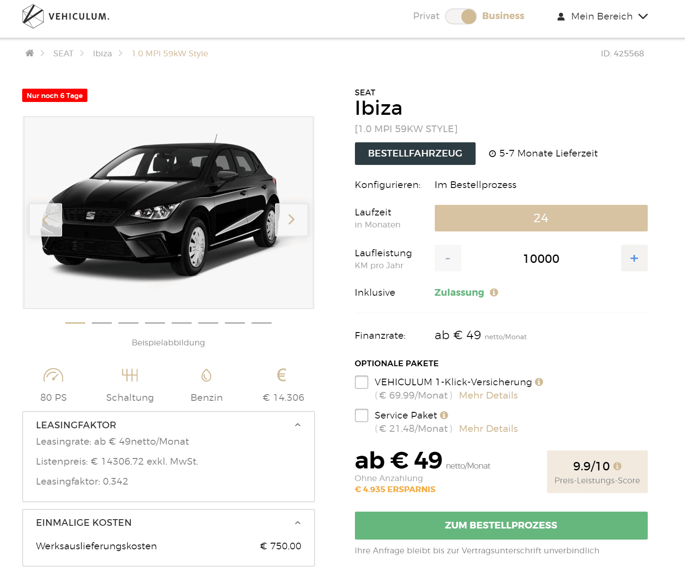Collapse the Leasingfaktor section
Viewport: 685px width, 587px height.
point(298,425)
